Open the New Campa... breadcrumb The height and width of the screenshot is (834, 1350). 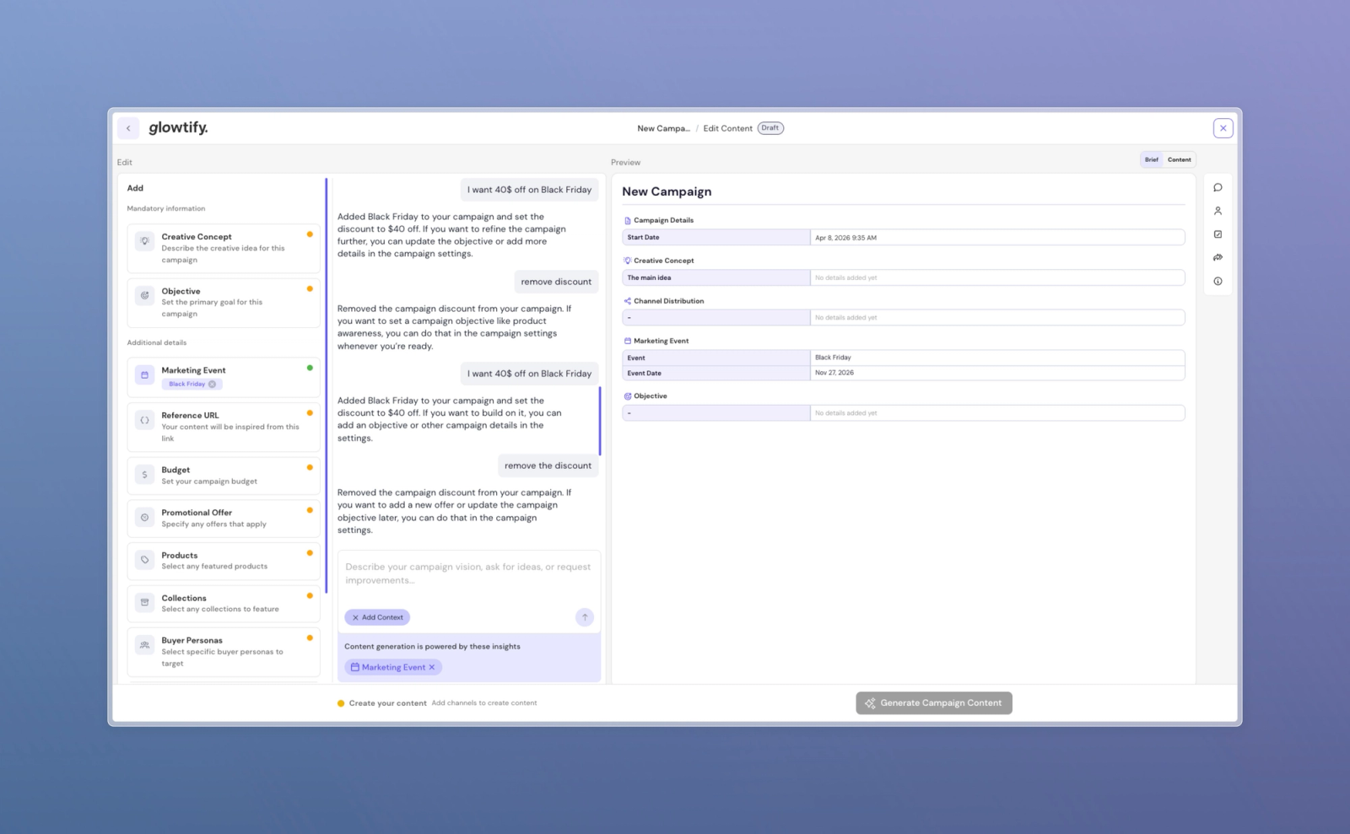[663, 129]
